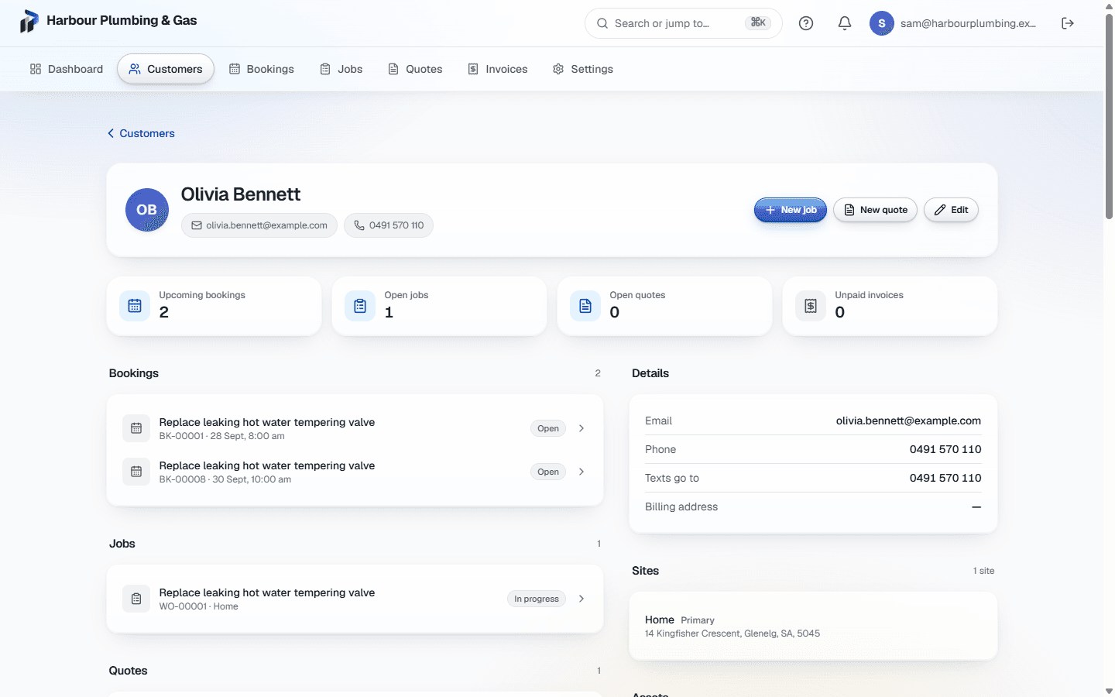Click the Unpaid invoices dollar icon

coord(811,306)
